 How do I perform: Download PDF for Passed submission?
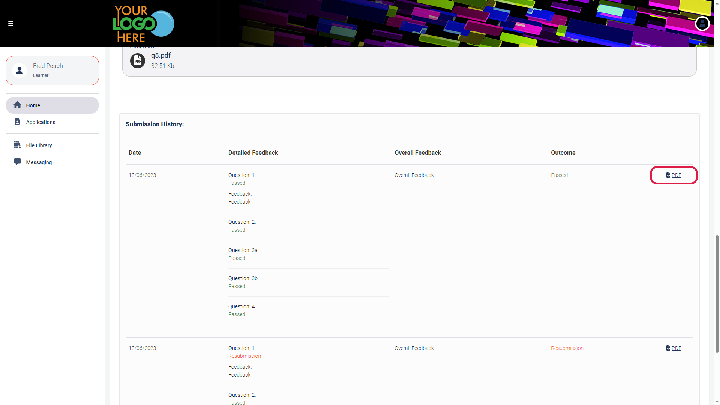click(676, 175)
